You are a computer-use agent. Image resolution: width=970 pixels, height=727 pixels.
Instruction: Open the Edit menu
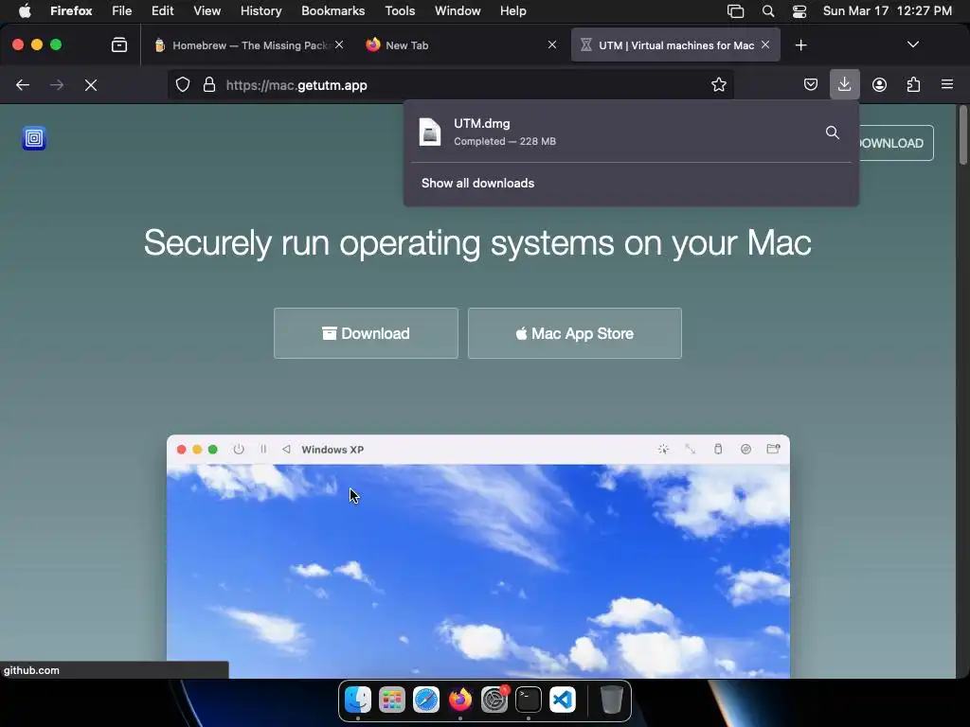(163, 11)
